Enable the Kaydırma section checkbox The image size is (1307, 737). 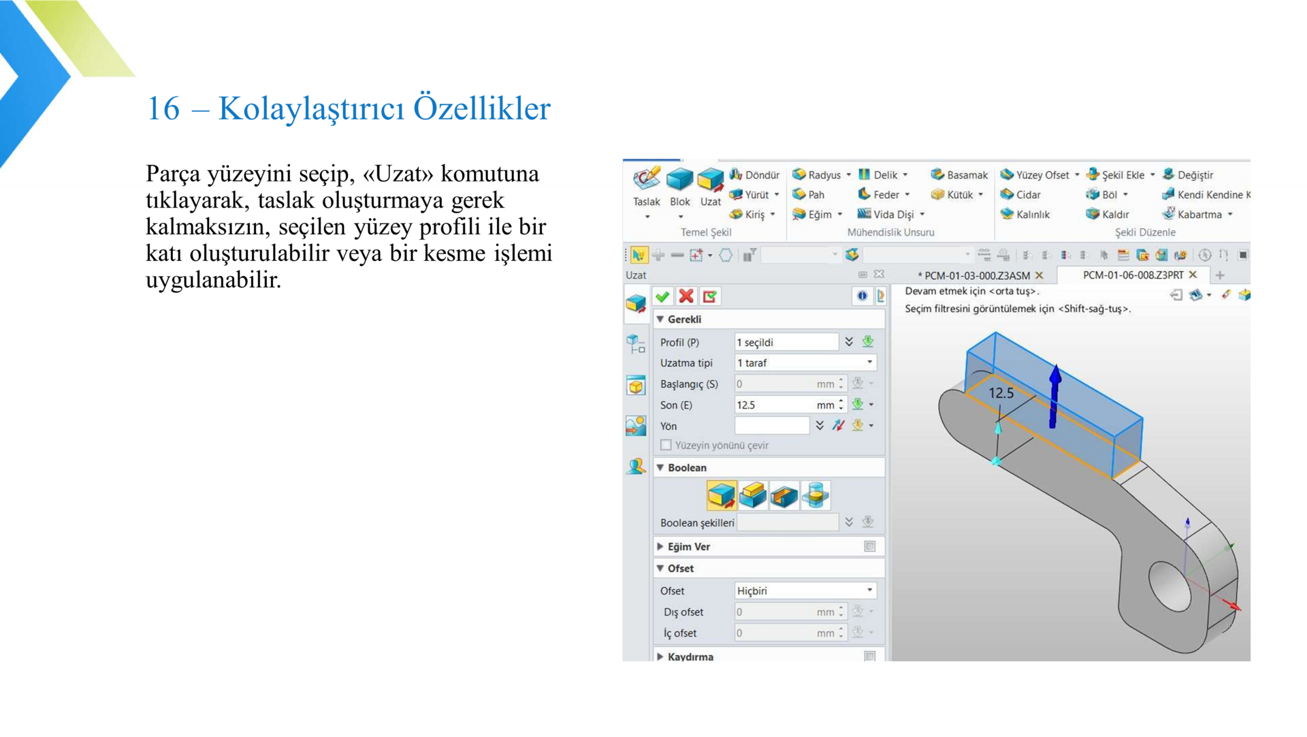[869, 657]
